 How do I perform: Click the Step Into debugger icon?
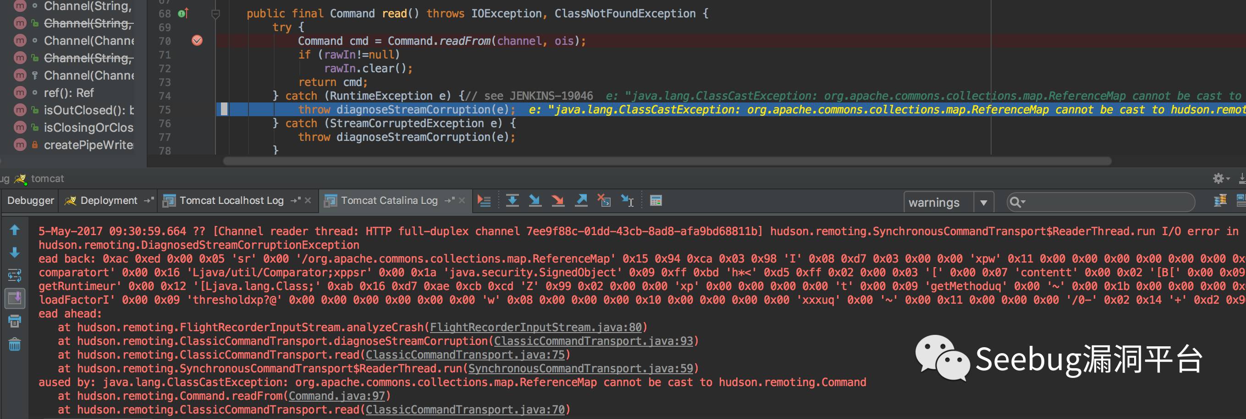tap(535, 200)
